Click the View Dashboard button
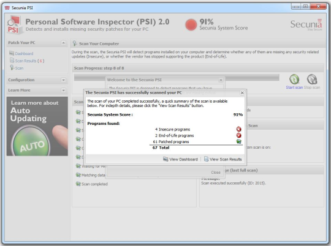 click(x=180, y=159)
